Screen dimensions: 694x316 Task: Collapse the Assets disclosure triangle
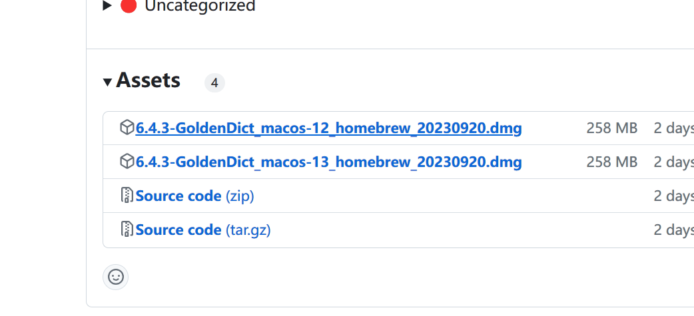(x=107, y=82)
